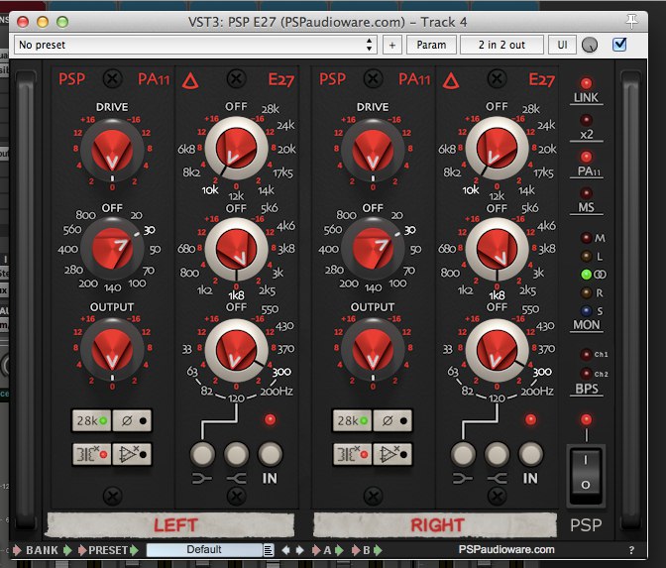Open the No preset dropdown

[x=195, y=45]
